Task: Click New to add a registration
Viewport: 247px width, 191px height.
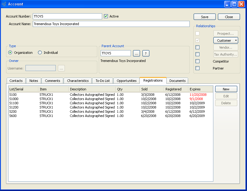Action: click(x=226, y=89)
